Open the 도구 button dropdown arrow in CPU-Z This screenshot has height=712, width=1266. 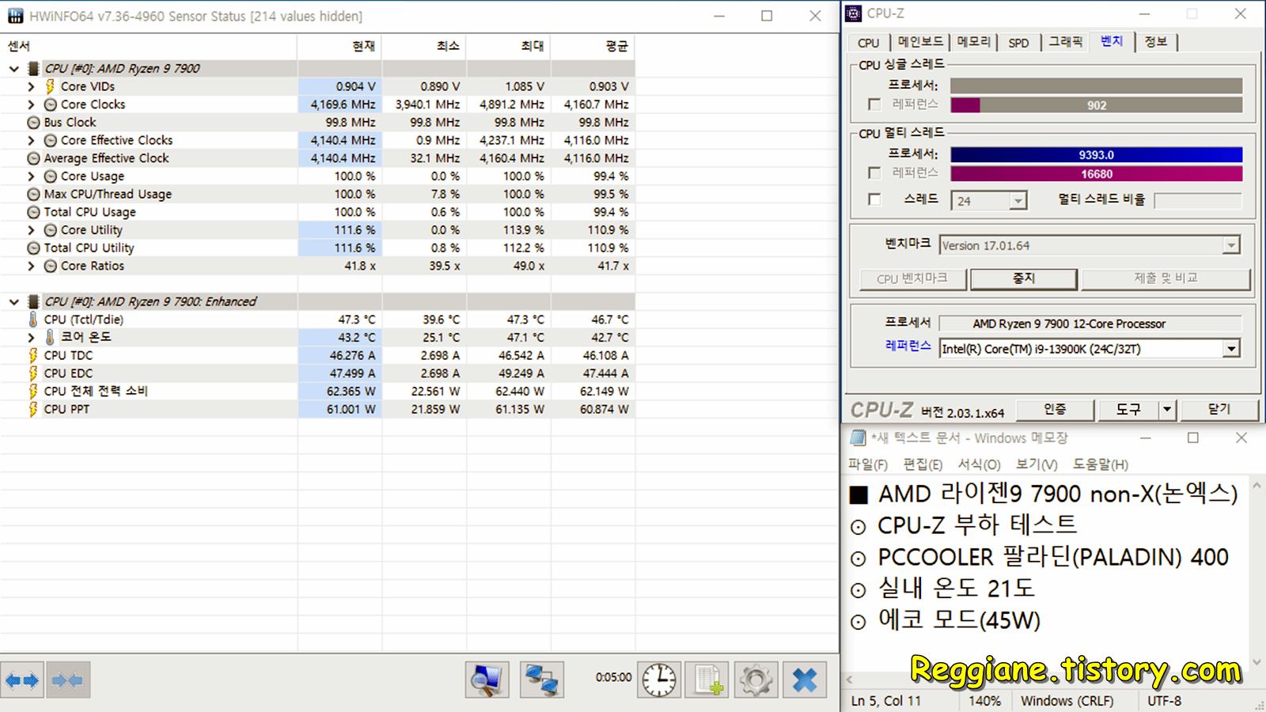pyautogui.click(x=1167, y=409)
